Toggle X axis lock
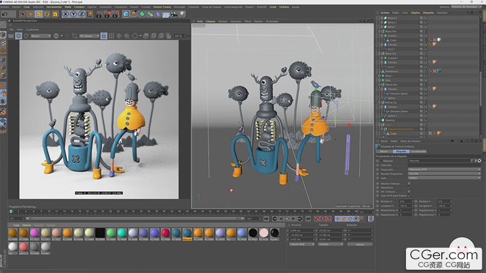The image size is (486, 273). 65,14
